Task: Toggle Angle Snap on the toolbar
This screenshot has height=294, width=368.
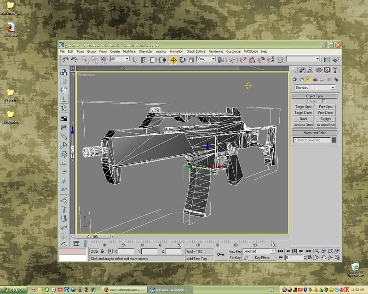Action: point(252,60)
